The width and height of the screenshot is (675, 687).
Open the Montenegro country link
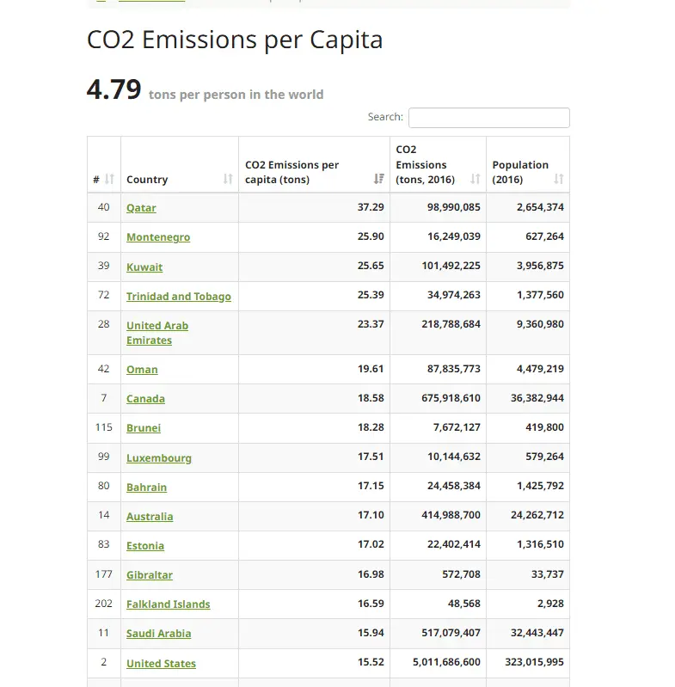point(158,237)
